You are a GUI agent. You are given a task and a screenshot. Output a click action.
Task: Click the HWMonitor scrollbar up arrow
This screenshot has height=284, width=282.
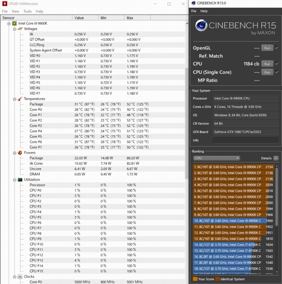[x=187, y=23]
